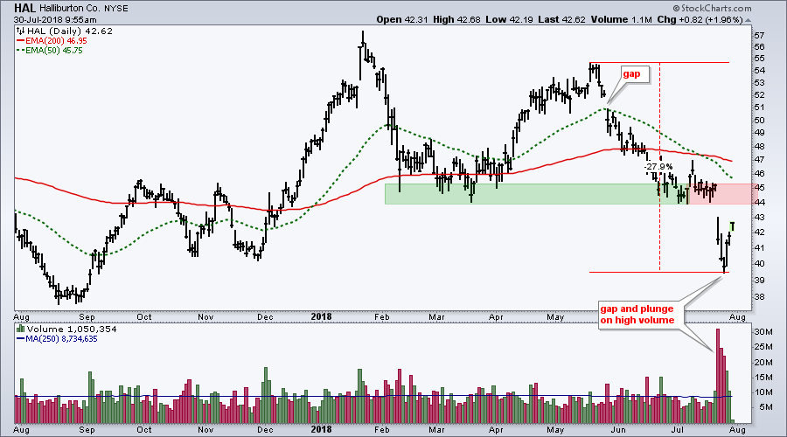This screenshot has width=787, height=437.
Task: Click the tallest red volume bar
Action: [x=718, y=376]
